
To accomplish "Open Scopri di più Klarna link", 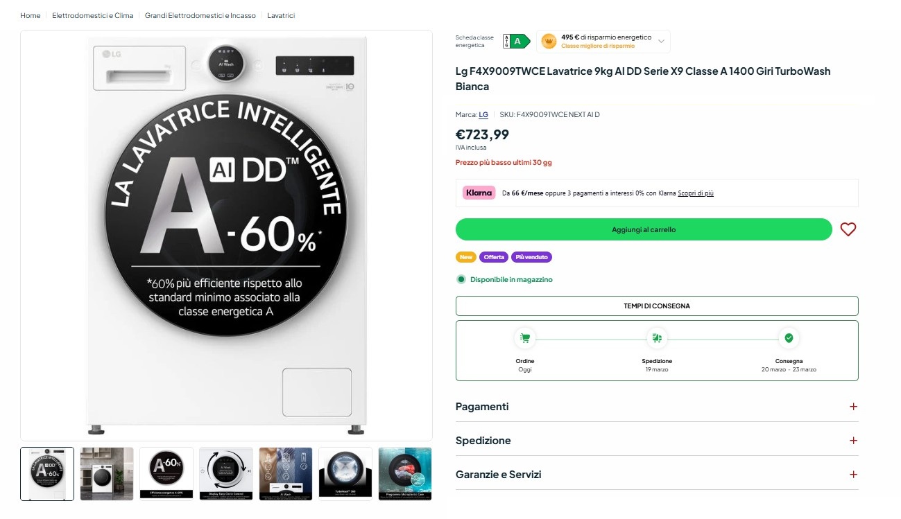I will 696,193.
